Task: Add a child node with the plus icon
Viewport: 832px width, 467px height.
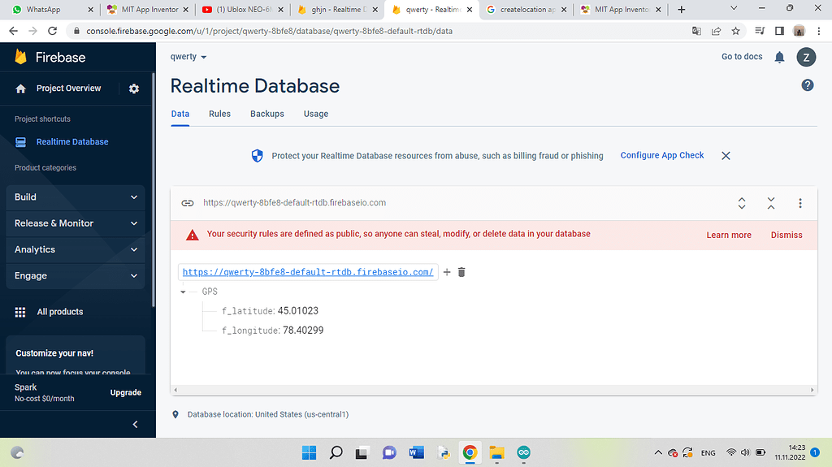Action: point(447,272)
